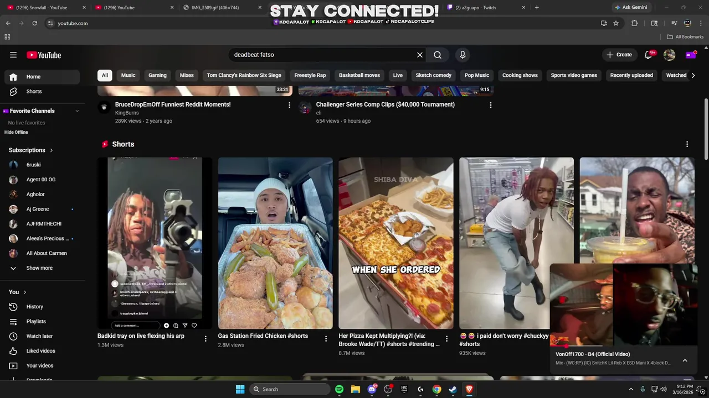
Task: Collapse the Favorite Channels section
Action: click(77, 111)
